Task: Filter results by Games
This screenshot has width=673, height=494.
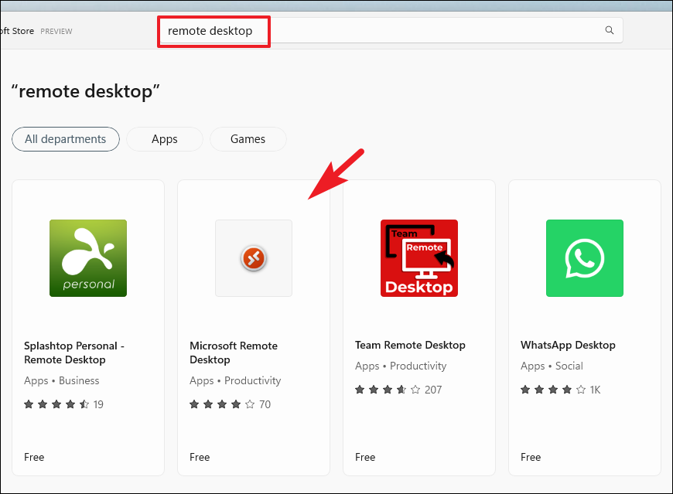Action: 248,139
